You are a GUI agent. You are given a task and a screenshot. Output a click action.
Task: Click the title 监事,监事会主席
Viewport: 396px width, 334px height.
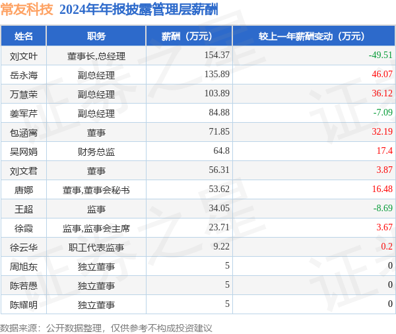(x=96, y=228)
